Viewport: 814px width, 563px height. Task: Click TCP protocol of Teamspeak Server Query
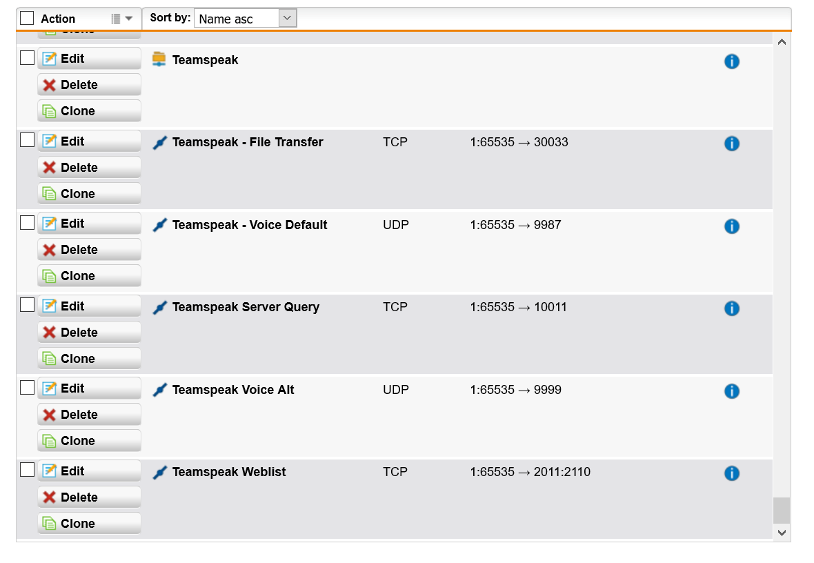(x=395, y=307)
